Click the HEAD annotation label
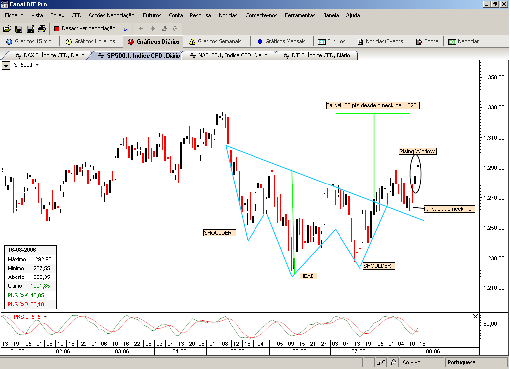510x369 pixels. click(x=308, y=276)
